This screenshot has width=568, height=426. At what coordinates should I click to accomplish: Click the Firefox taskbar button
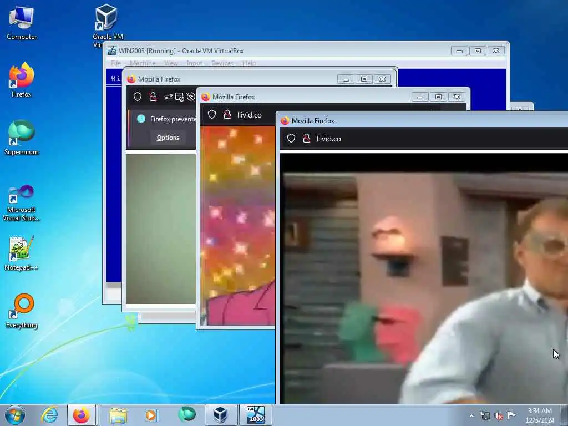[x=82, y=415]
